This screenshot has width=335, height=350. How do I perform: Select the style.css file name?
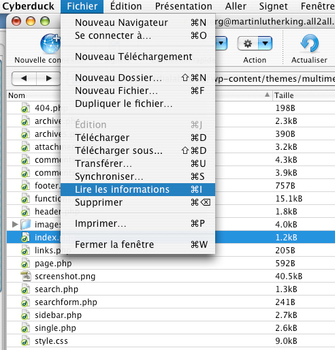click(51, 341)
